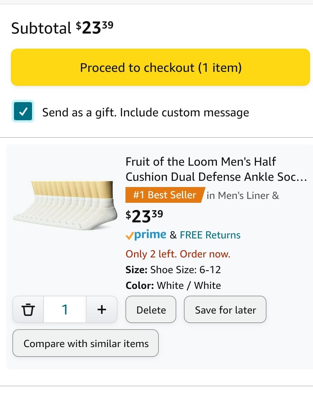Open the Fruit of the Loom product title
This screenshot has height=402, width=313.
pyautogui.click(x=216, y=169)
